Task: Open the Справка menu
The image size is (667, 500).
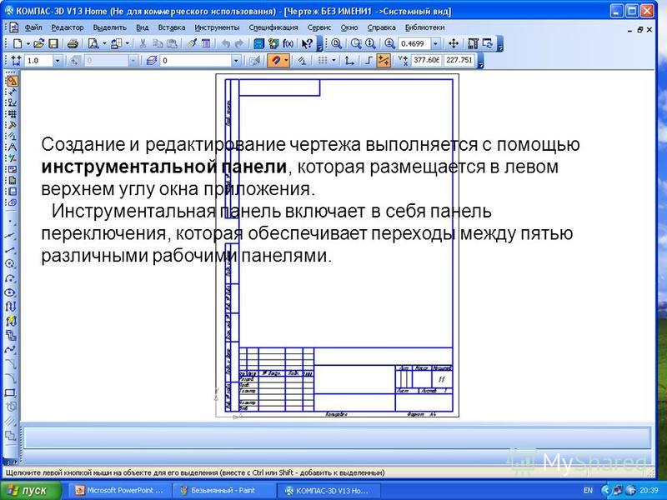Action: pyautogui.click(x=382, y=27)
